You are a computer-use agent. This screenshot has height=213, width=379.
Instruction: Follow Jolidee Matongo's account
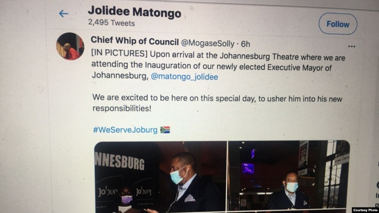(x=338, y=24)
